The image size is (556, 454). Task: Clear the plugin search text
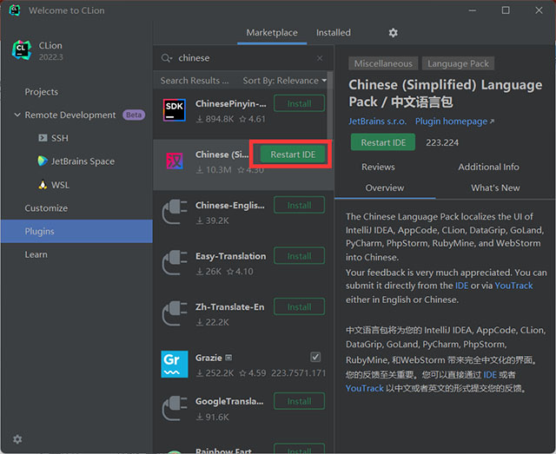(x=320, y=58)
